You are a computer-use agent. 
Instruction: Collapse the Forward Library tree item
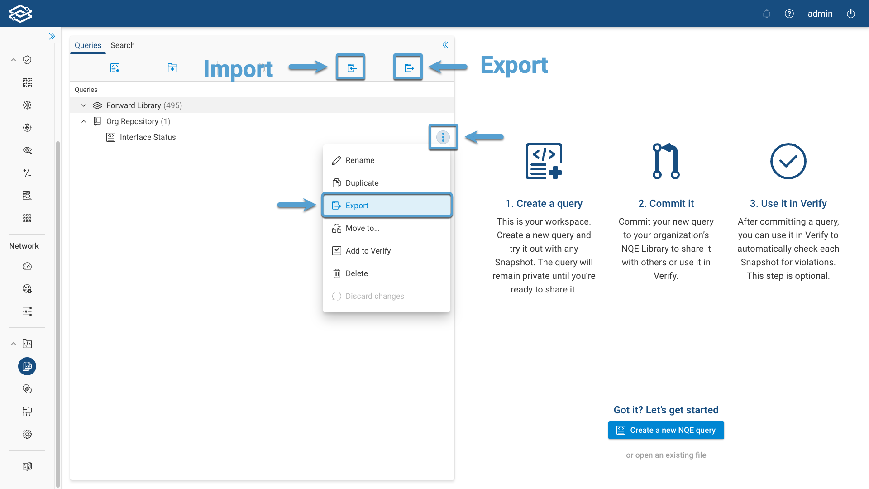click(x=83, y=105)
